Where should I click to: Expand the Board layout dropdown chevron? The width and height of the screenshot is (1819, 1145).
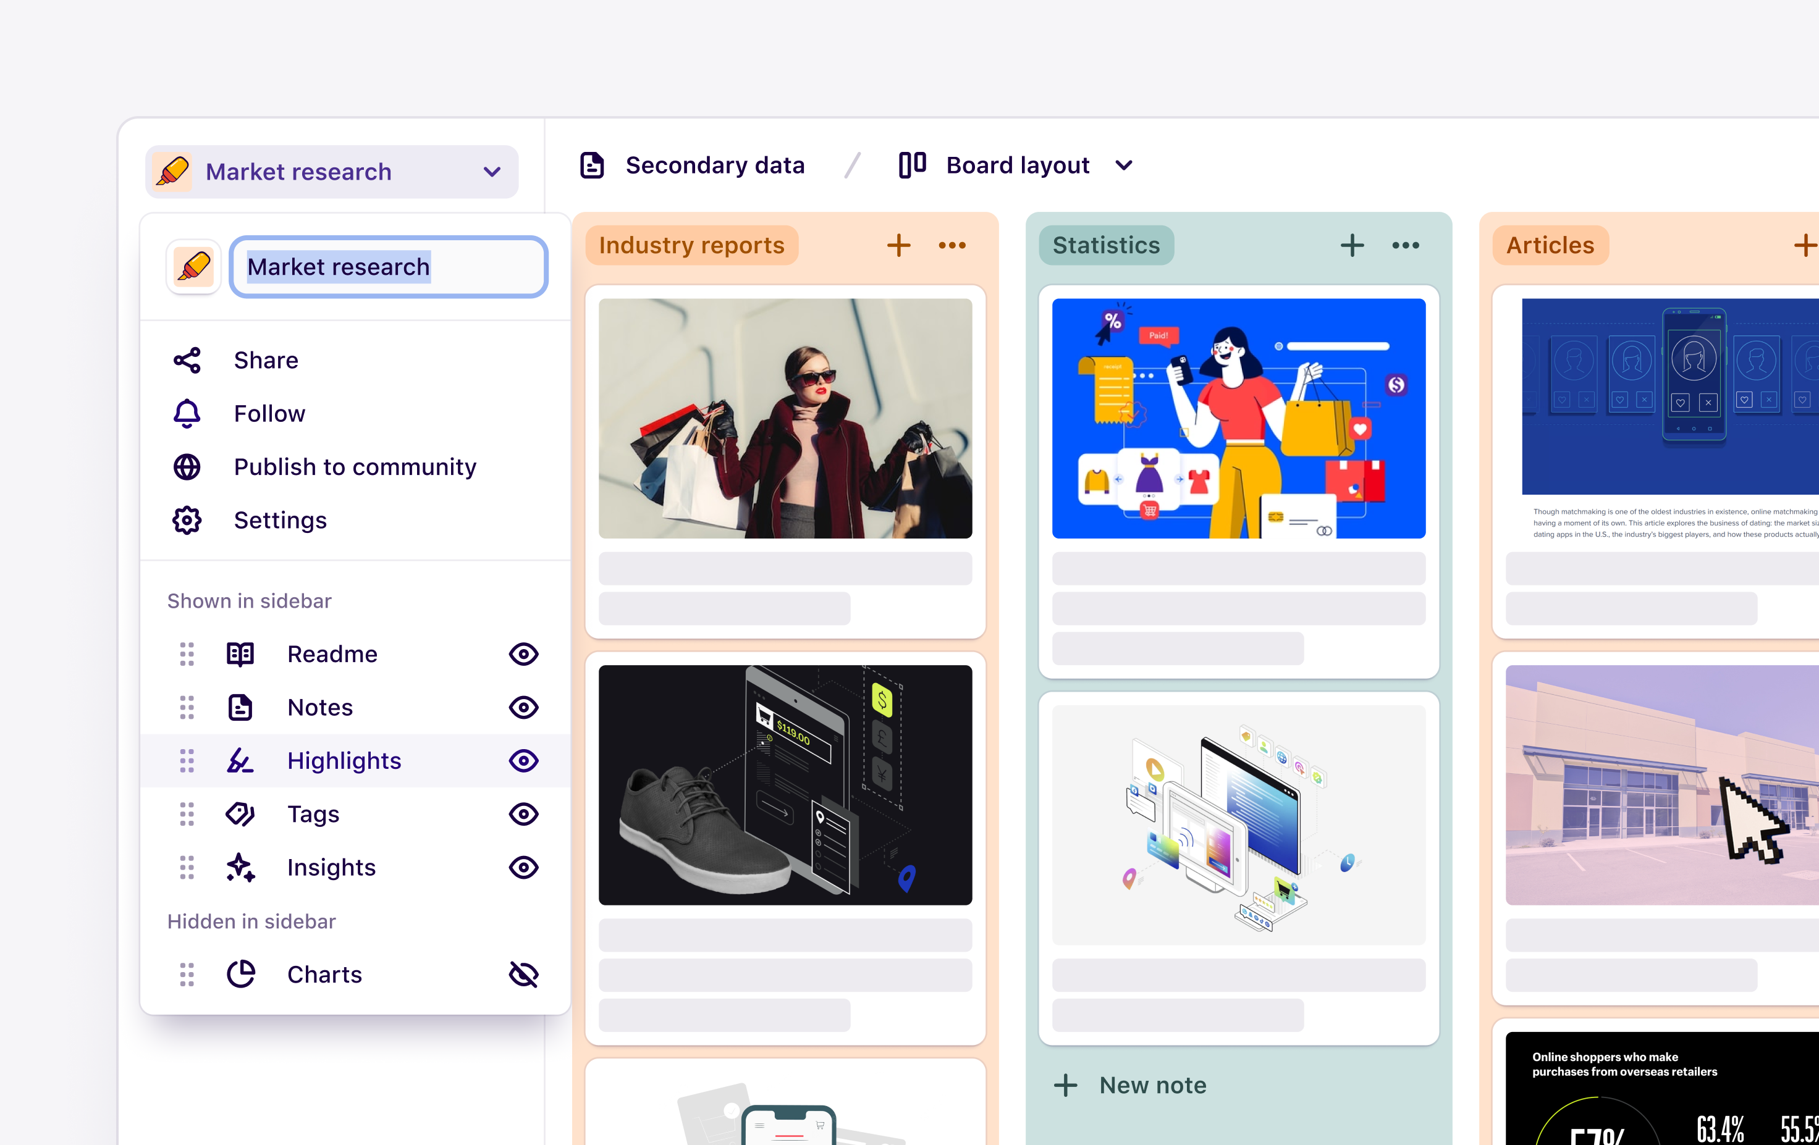1124,166
